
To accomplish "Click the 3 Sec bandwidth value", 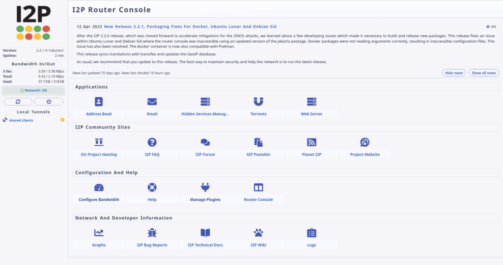I will coord(51,71).
